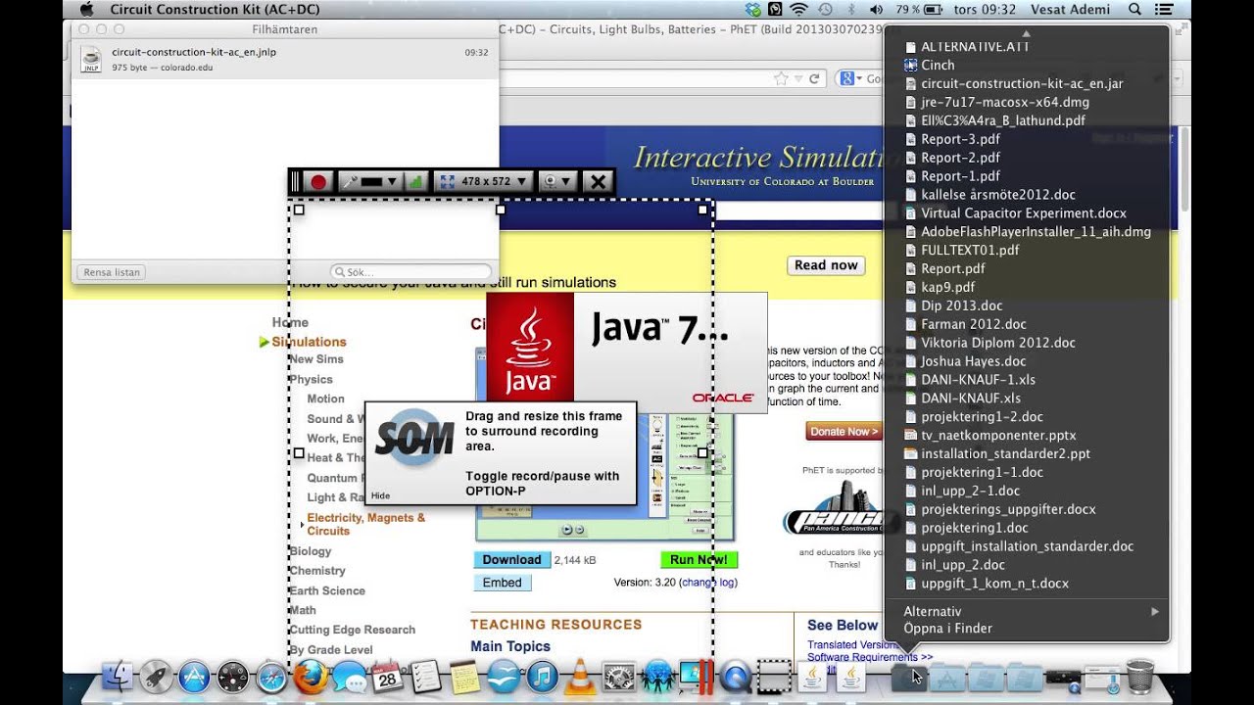Open System Preferences gear in Dock
1254x705 pixels.
[x=619, y=677]
